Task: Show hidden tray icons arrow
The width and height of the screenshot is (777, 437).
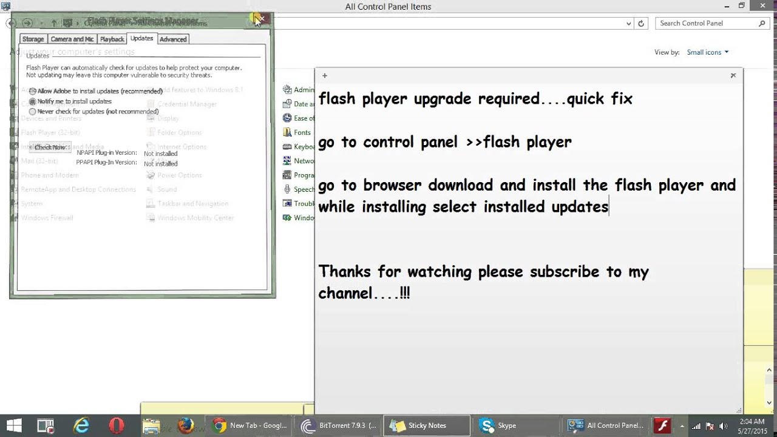Action: coord(682,426)
